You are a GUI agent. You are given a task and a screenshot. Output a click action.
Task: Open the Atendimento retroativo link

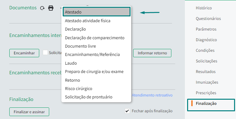(x=152, y=95)
